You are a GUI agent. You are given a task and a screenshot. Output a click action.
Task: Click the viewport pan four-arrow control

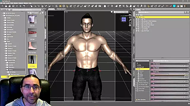(x=130, y=17)
